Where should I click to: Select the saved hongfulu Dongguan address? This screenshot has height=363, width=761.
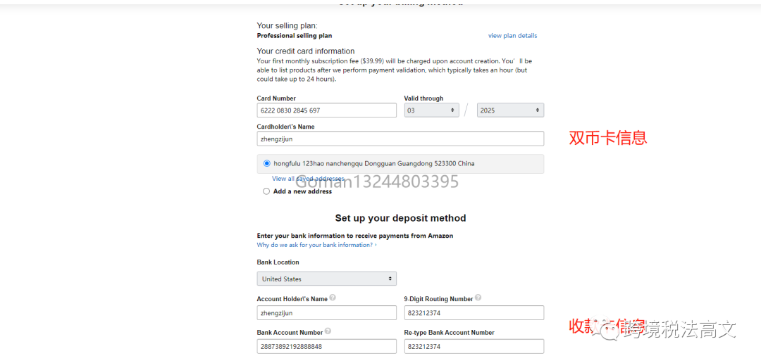267,164
